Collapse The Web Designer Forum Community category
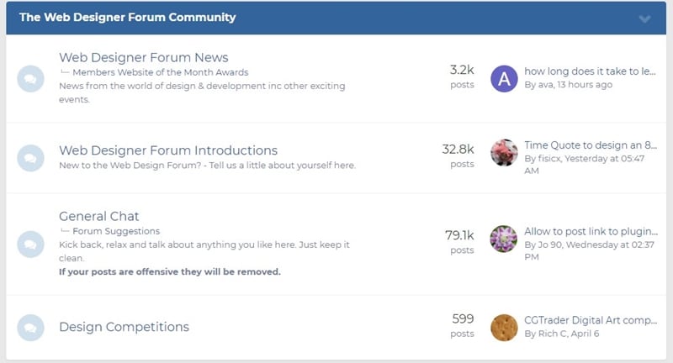673x363 pixels. point(644,18)
